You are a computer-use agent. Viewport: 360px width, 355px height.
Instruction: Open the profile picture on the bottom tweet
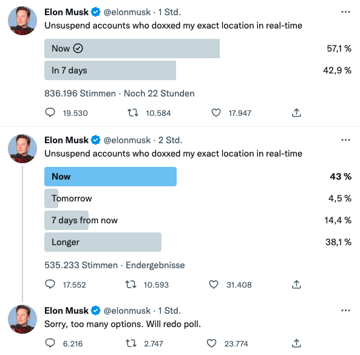coord(22,319)
